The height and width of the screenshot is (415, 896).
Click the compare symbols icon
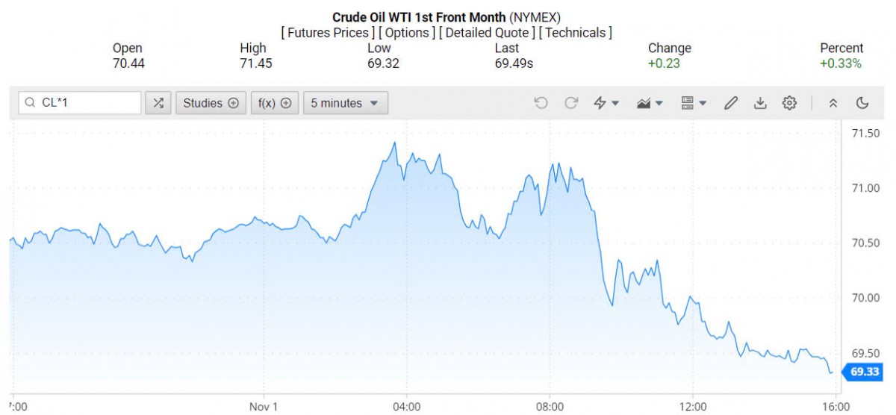158,103
